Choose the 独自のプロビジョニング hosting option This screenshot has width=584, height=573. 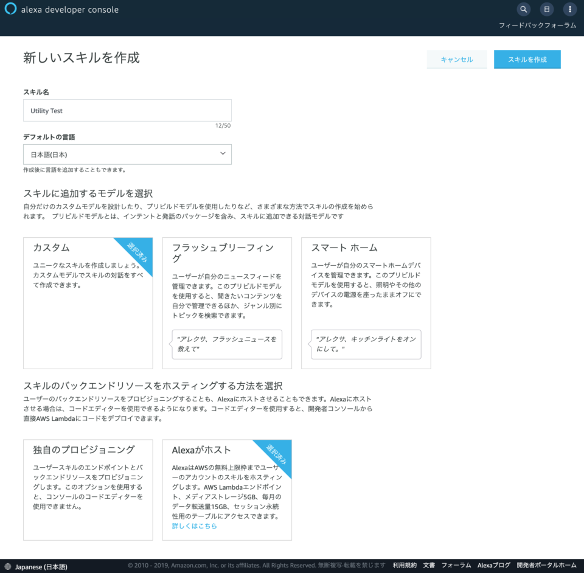click(x=88, y=490)
